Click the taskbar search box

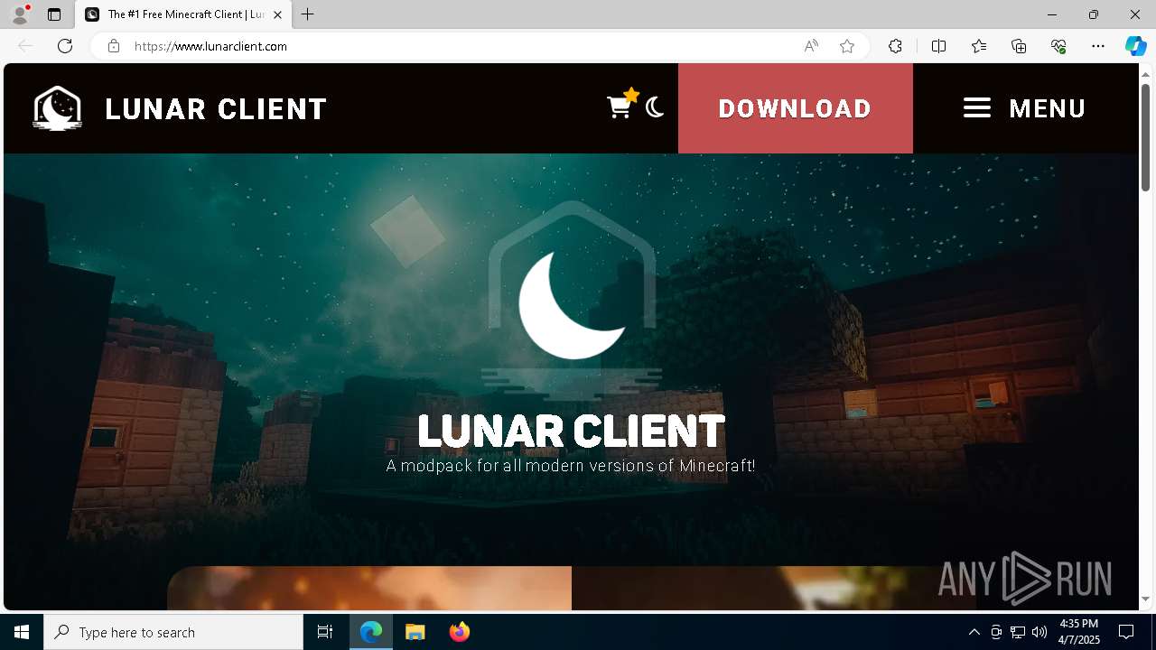tap(173, 632)
